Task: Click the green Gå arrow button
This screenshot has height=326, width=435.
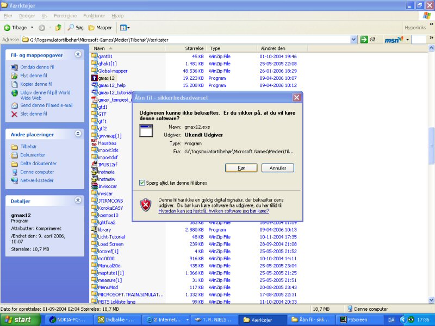Action: pos(364,40)
